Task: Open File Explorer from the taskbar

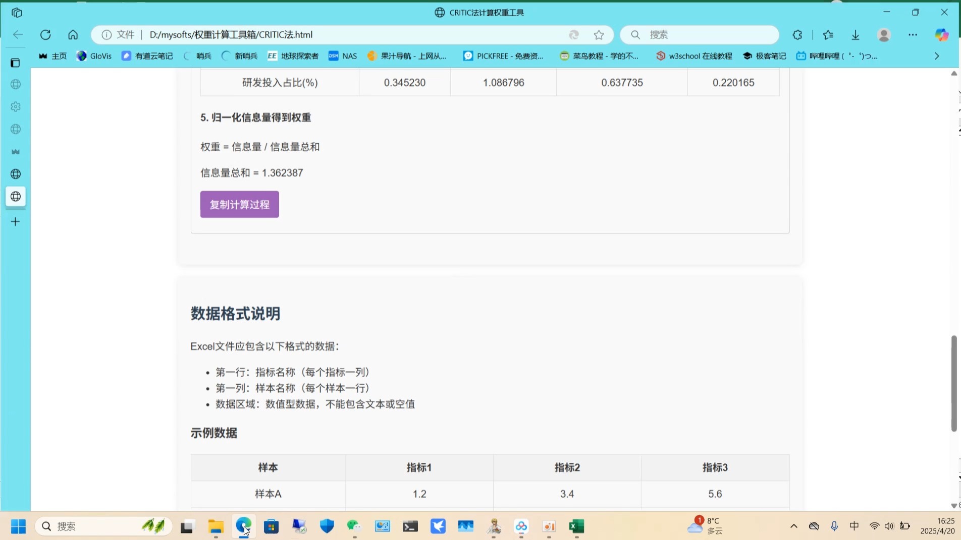Action: point(216,526)
